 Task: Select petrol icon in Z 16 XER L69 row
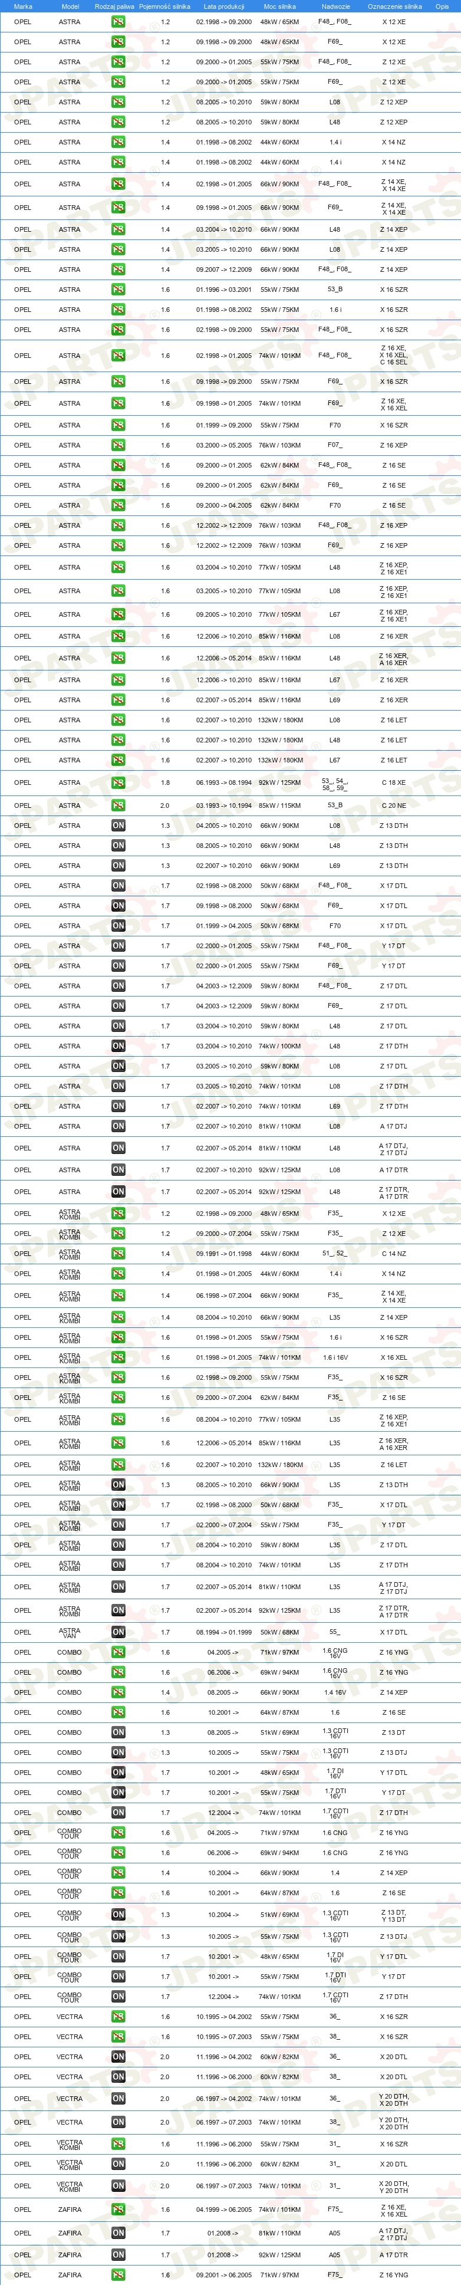(x=118, y=700)
